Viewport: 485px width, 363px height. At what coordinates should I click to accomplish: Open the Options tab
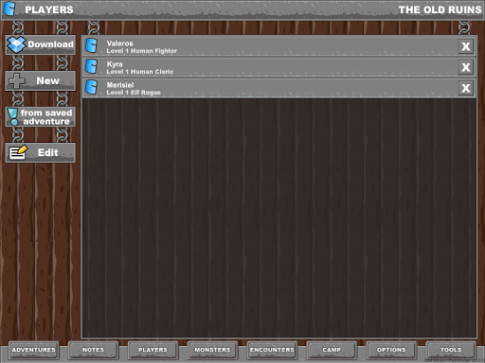(391, 350)
